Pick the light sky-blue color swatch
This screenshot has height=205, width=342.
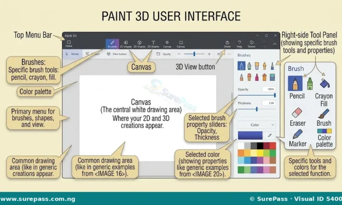[241, 160]
